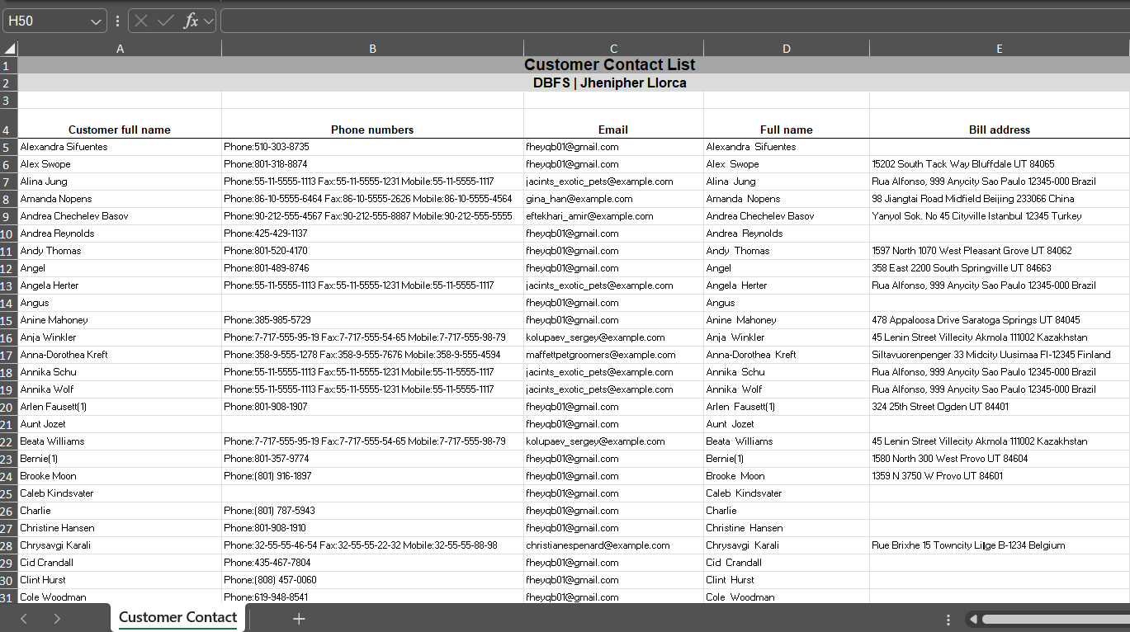The image size is (1130, 632).
Task: Select cell "Annika Schu" in column A
Action: (x=120, y=372)
